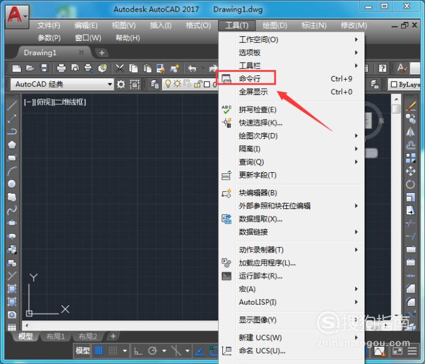Click the layer color white swatch
The height and width of the screenshot is (364, 425).
point(207,85)
